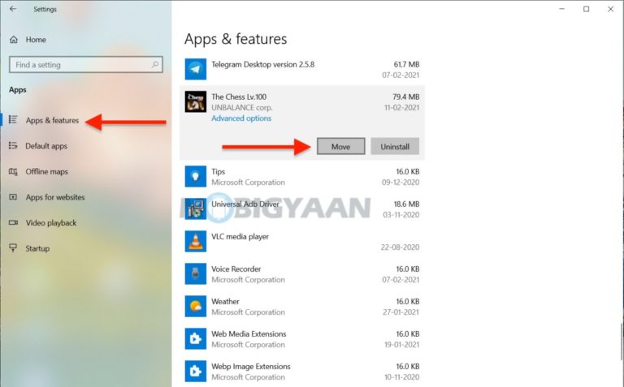Click the vertical scrollbar thumb
The height and width of the screenshot is (387, 624).
tap(621, 340)
